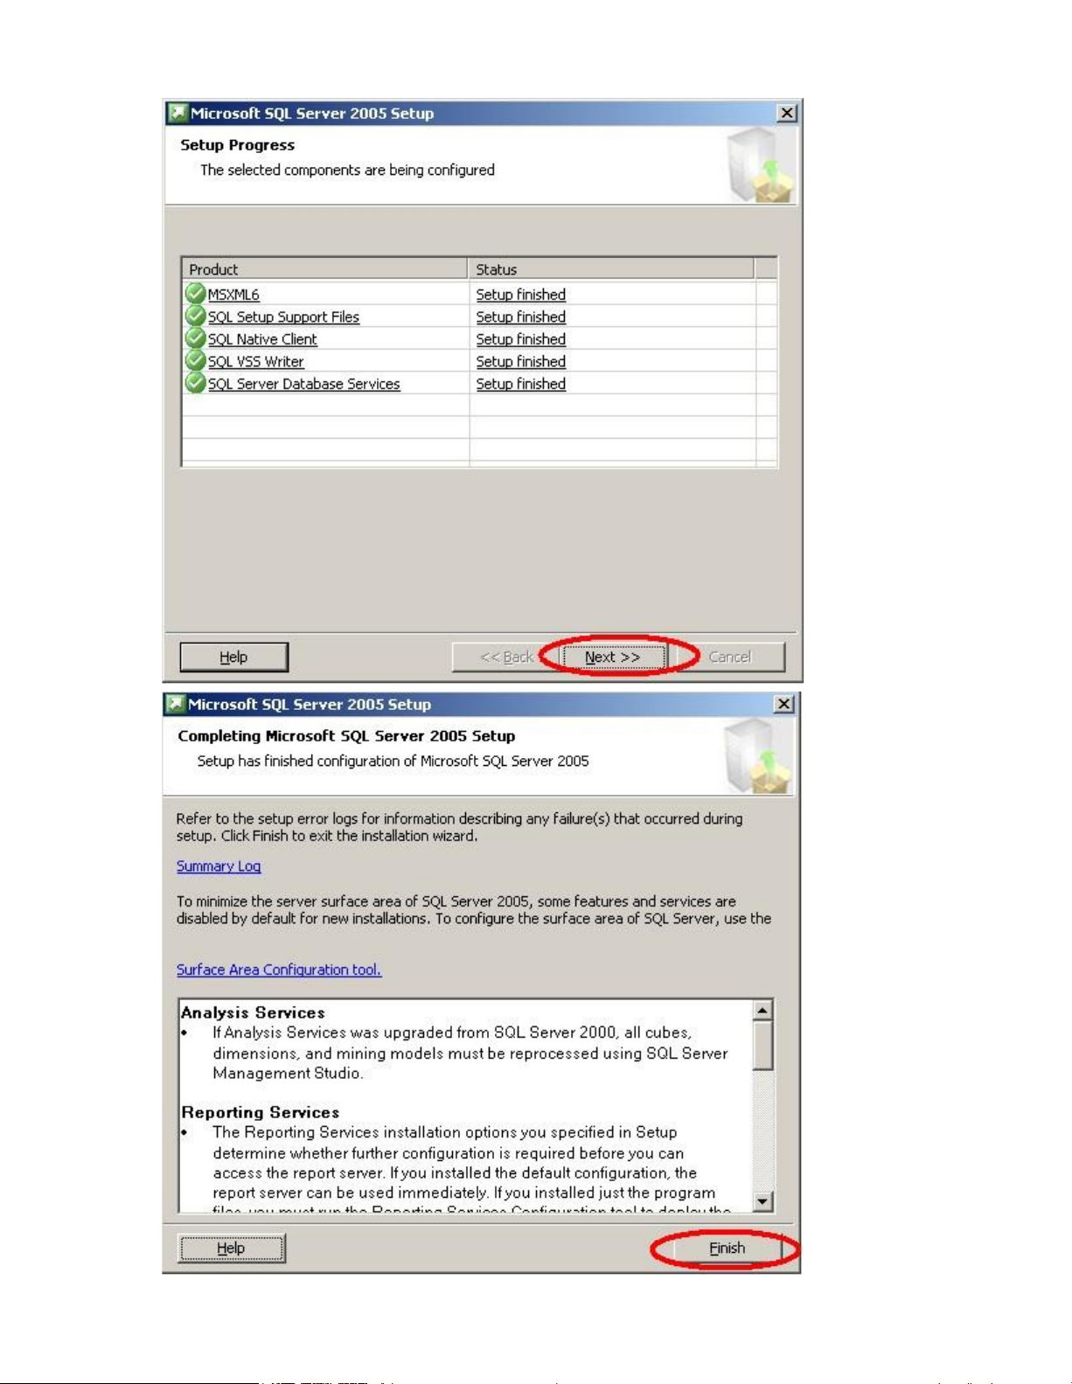Click the Setup Progress window title icon
The image size is (1072, 1384).
tap(178, 113)
